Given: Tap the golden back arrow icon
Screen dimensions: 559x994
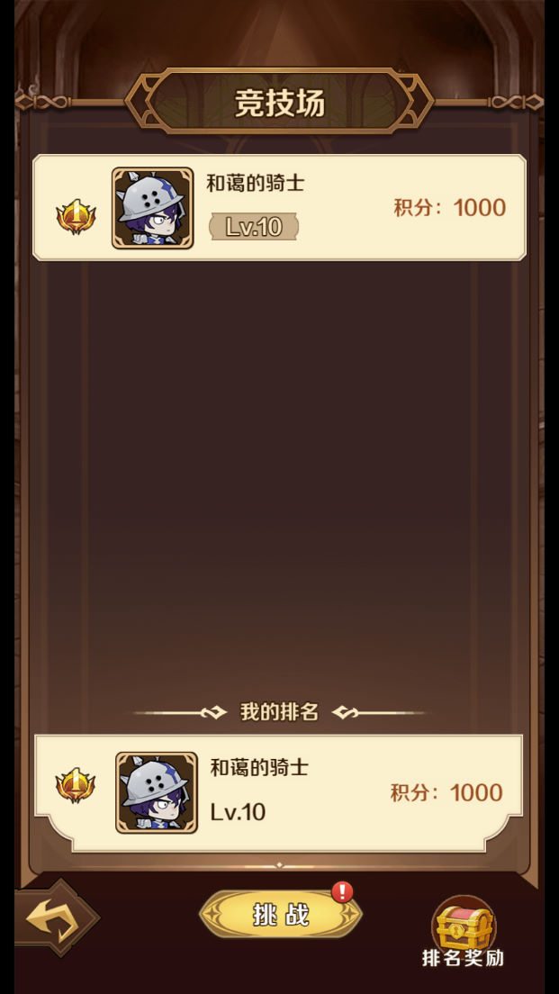Looking at the screenshot, I should [x=56, y=917].
